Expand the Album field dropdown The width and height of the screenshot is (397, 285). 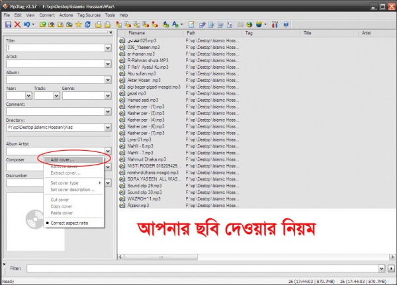click(108, 80)
